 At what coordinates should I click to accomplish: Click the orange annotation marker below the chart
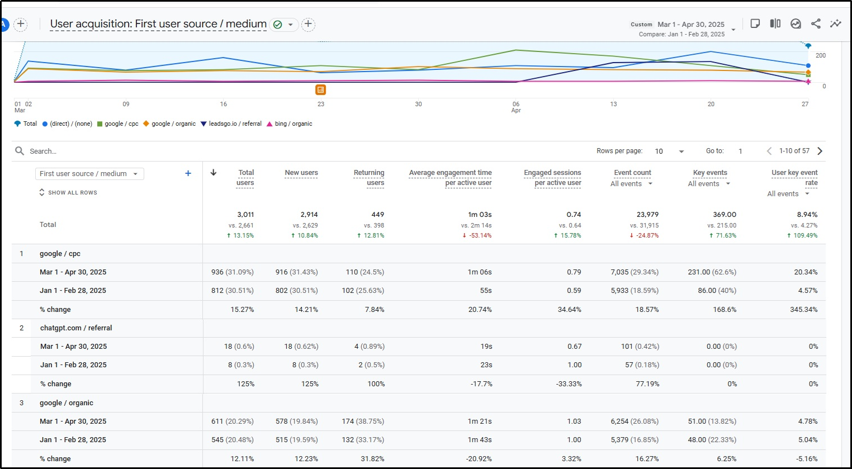(x=321, y=89)
